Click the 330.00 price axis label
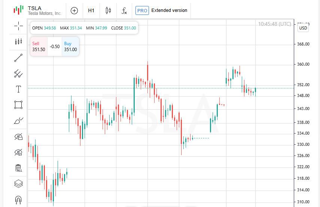The width and height of the screenshot is (320, 207). coord(303,145)
